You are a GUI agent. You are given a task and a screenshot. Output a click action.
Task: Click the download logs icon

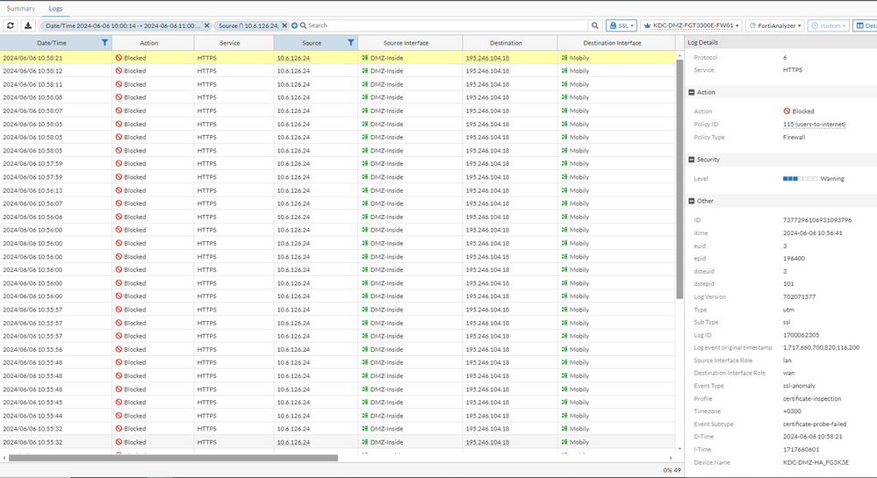click(27, 26)
